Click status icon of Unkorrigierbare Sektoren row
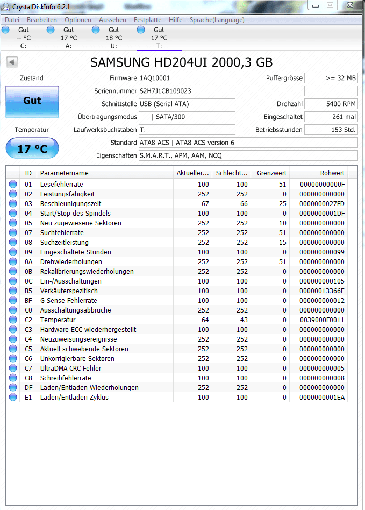This screenshot has width=365, height=510. pos(13,358)
